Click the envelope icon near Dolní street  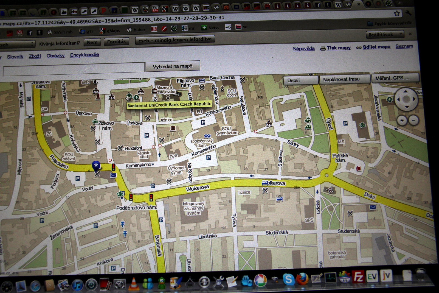tap(373, 207)
